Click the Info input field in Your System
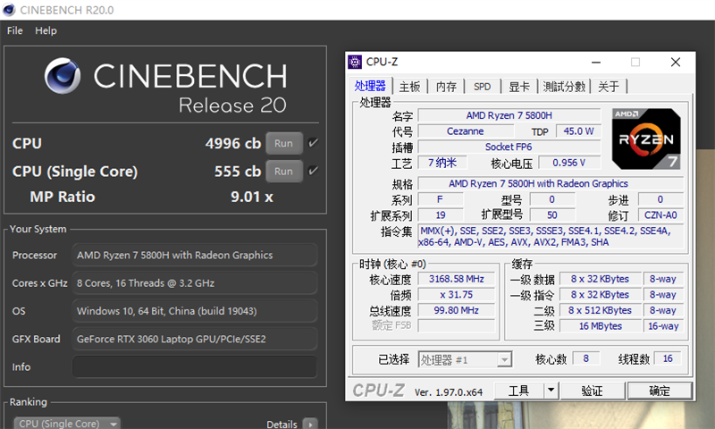715x429 pixels. [195, 367]
